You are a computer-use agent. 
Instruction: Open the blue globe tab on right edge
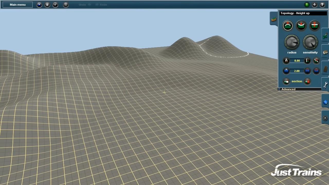point(325,102)
